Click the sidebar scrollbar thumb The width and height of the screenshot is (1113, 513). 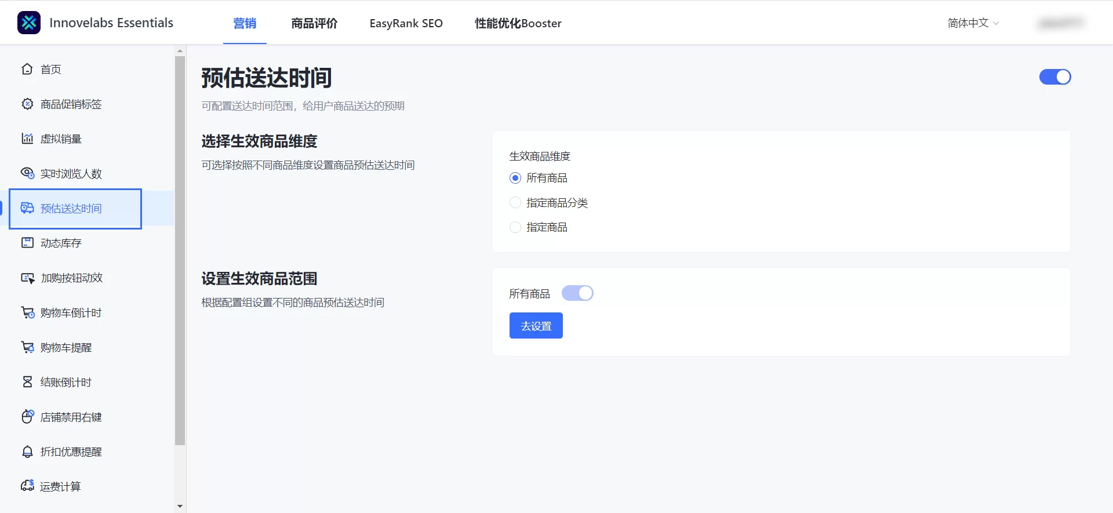180,250
